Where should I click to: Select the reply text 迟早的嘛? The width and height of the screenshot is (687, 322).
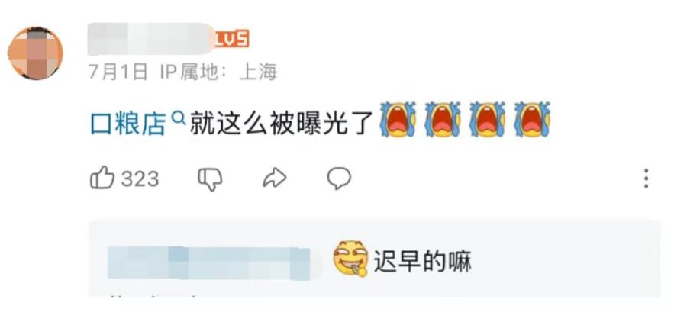point(422,262)
